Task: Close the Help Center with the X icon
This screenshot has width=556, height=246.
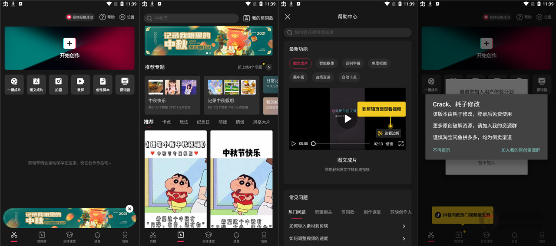Action: 288,17
